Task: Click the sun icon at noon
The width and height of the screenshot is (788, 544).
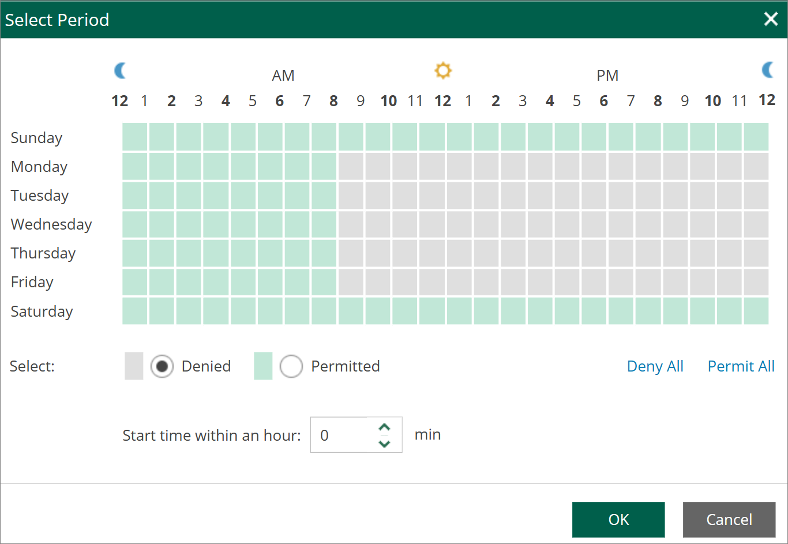Action: (x=443, y=70)
